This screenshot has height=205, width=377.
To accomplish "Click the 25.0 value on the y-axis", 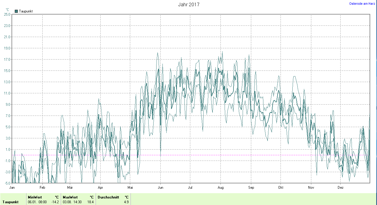I will pyautogui.click(x=7, y=14).
